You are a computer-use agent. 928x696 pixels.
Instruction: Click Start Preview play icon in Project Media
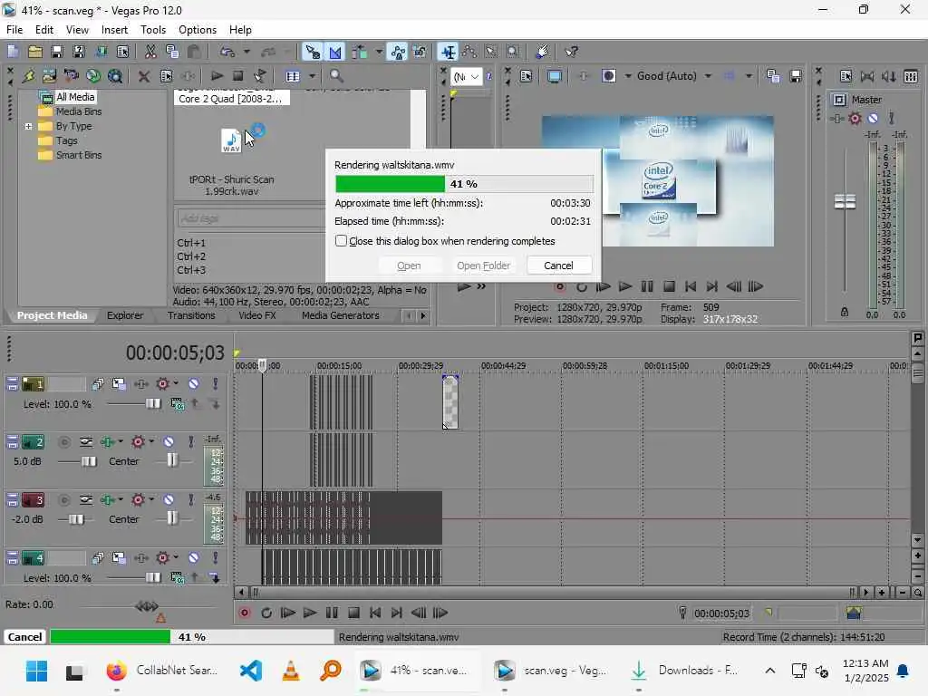(217, 76)
